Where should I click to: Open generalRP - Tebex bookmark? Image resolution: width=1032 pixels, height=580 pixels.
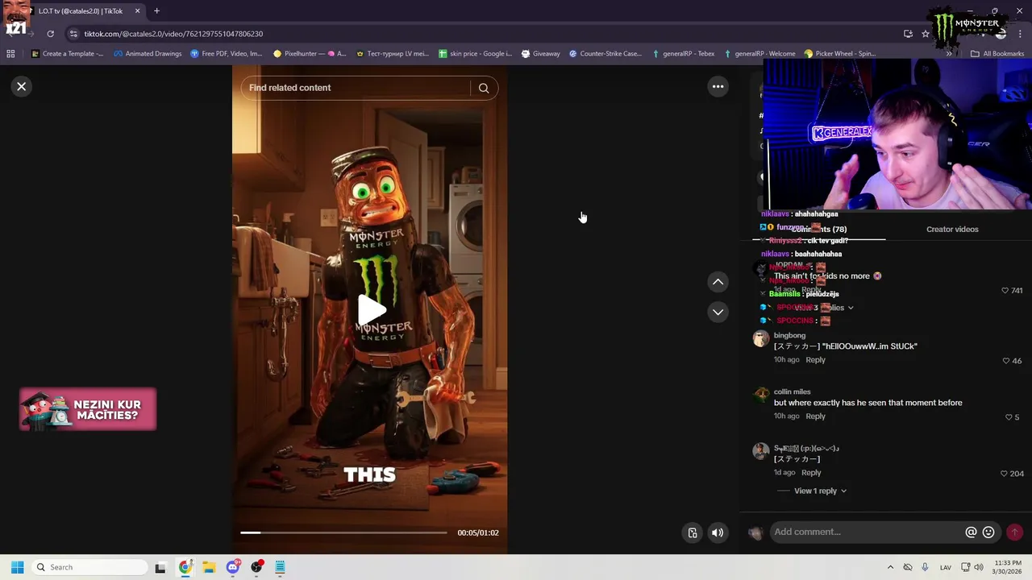click(x=682, y=54)
